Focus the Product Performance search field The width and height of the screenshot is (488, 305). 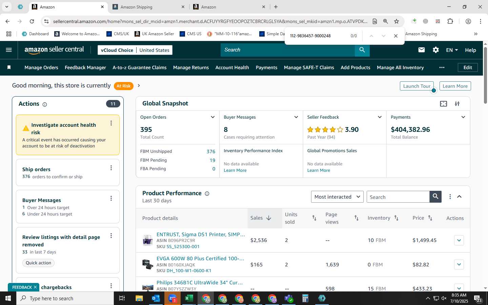pos(398,197)
